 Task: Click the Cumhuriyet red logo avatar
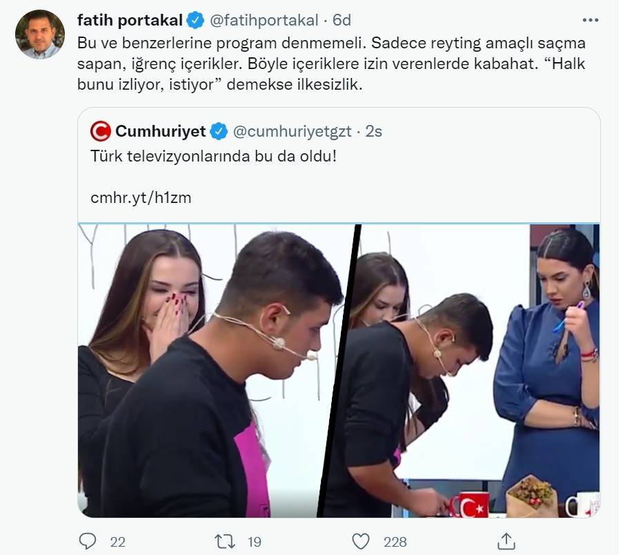pyautogui.click(x=101, y=131)
